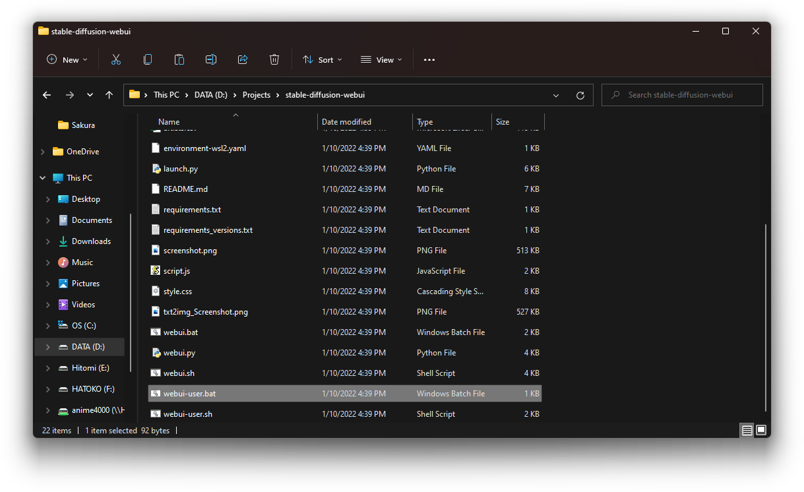Switch to large thumbnails view layout
This screenshot has height=492, width=804.
point(761,431)
